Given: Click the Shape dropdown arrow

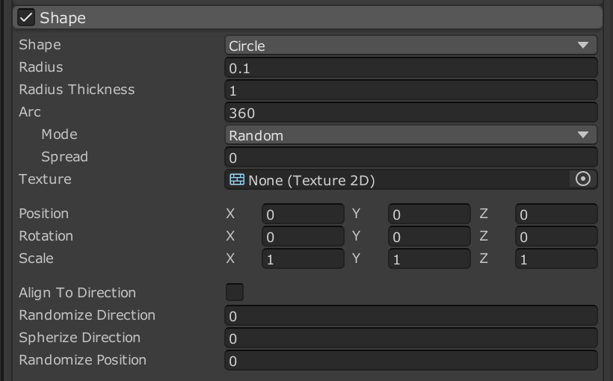Looking at the screenshot, I should [x=583, y=46].
